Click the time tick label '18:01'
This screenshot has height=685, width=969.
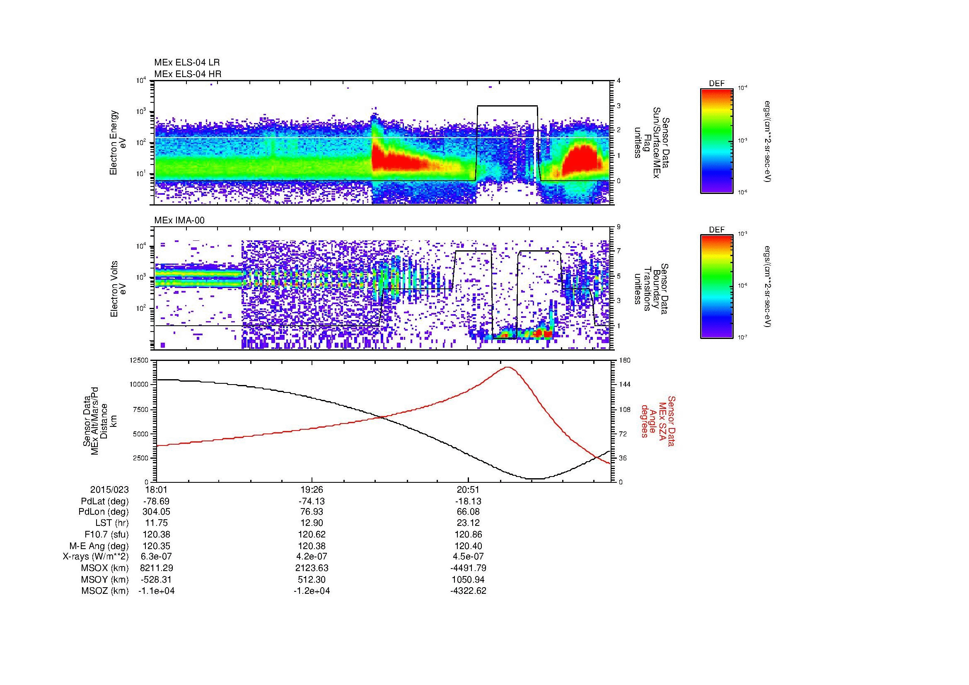click(x=156, y=489)
